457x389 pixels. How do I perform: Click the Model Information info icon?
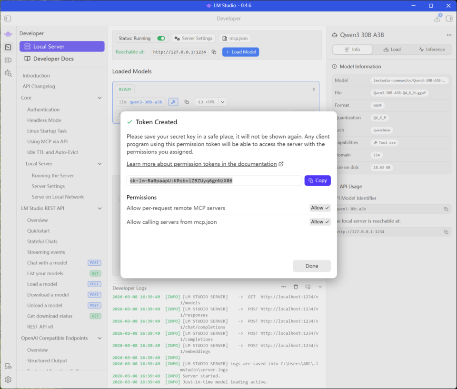(x=334, y=67)
